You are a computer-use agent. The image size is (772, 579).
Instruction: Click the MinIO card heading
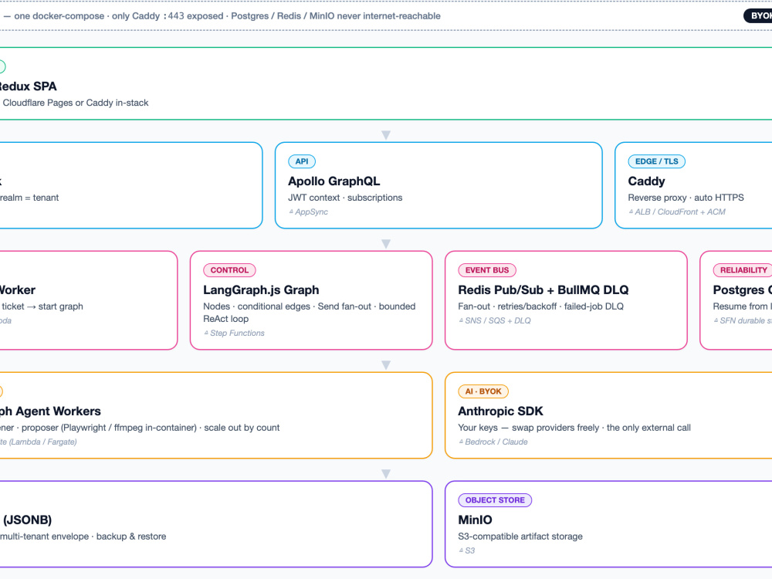pos(475,520)
